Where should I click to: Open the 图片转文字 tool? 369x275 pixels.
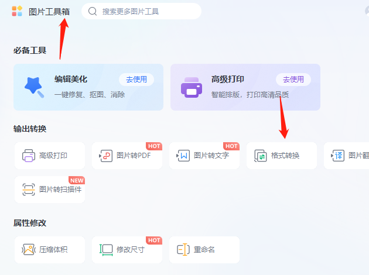point(204,156)
